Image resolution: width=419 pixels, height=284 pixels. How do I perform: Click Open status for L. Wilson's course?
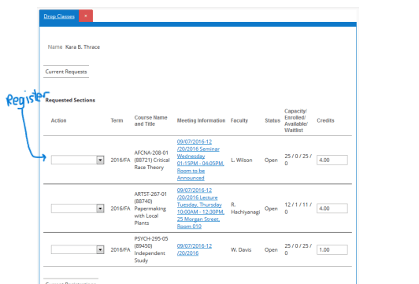(x=271, y=160)
